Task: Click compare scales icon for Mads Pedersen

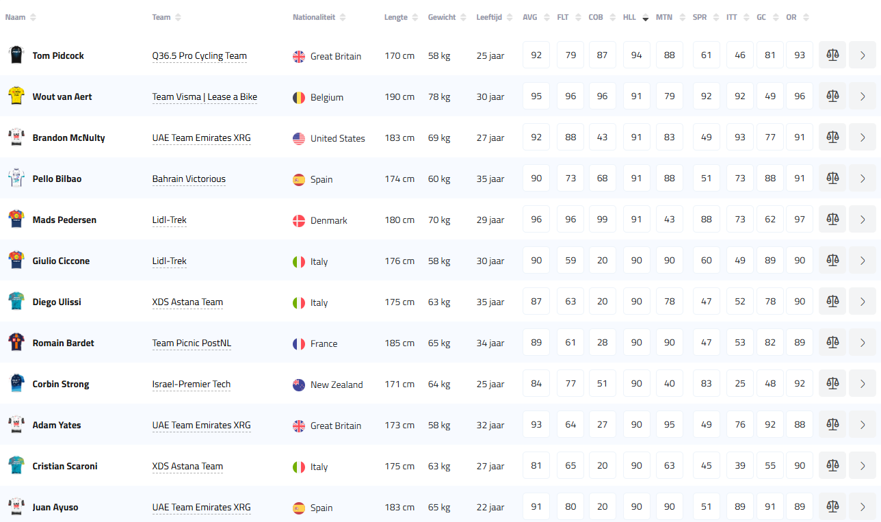Action: [x=832, y=220]
